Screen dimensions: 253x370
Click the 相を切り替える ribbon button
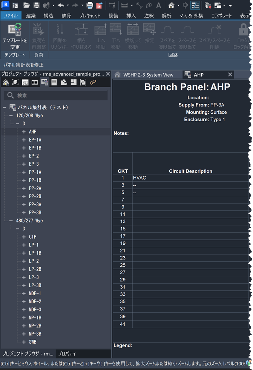click(x=81, y=36)
